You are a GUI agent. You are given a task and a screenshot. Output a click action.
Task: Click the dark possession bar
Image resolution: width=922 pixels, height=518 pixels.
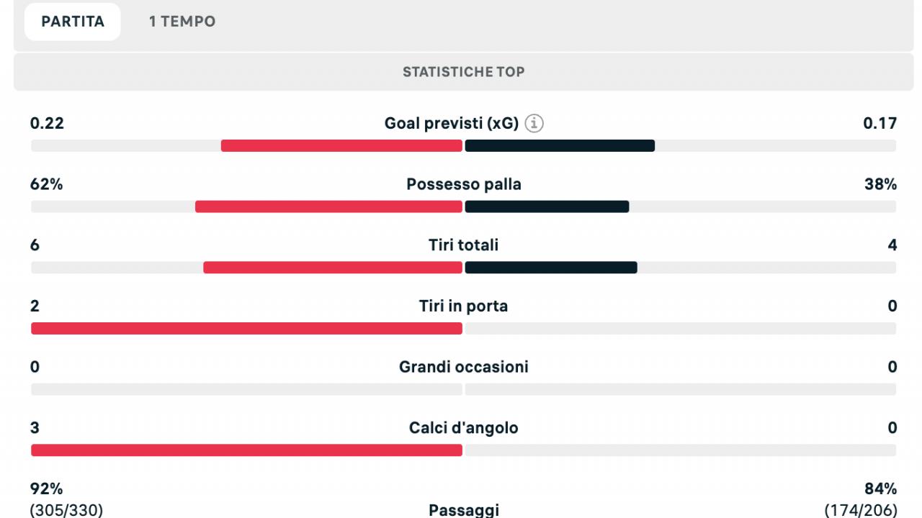547,206
